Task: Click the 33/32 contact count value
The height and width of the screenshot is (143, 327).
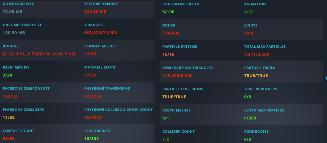Action: pyautogui.click(x=9, y=139)
